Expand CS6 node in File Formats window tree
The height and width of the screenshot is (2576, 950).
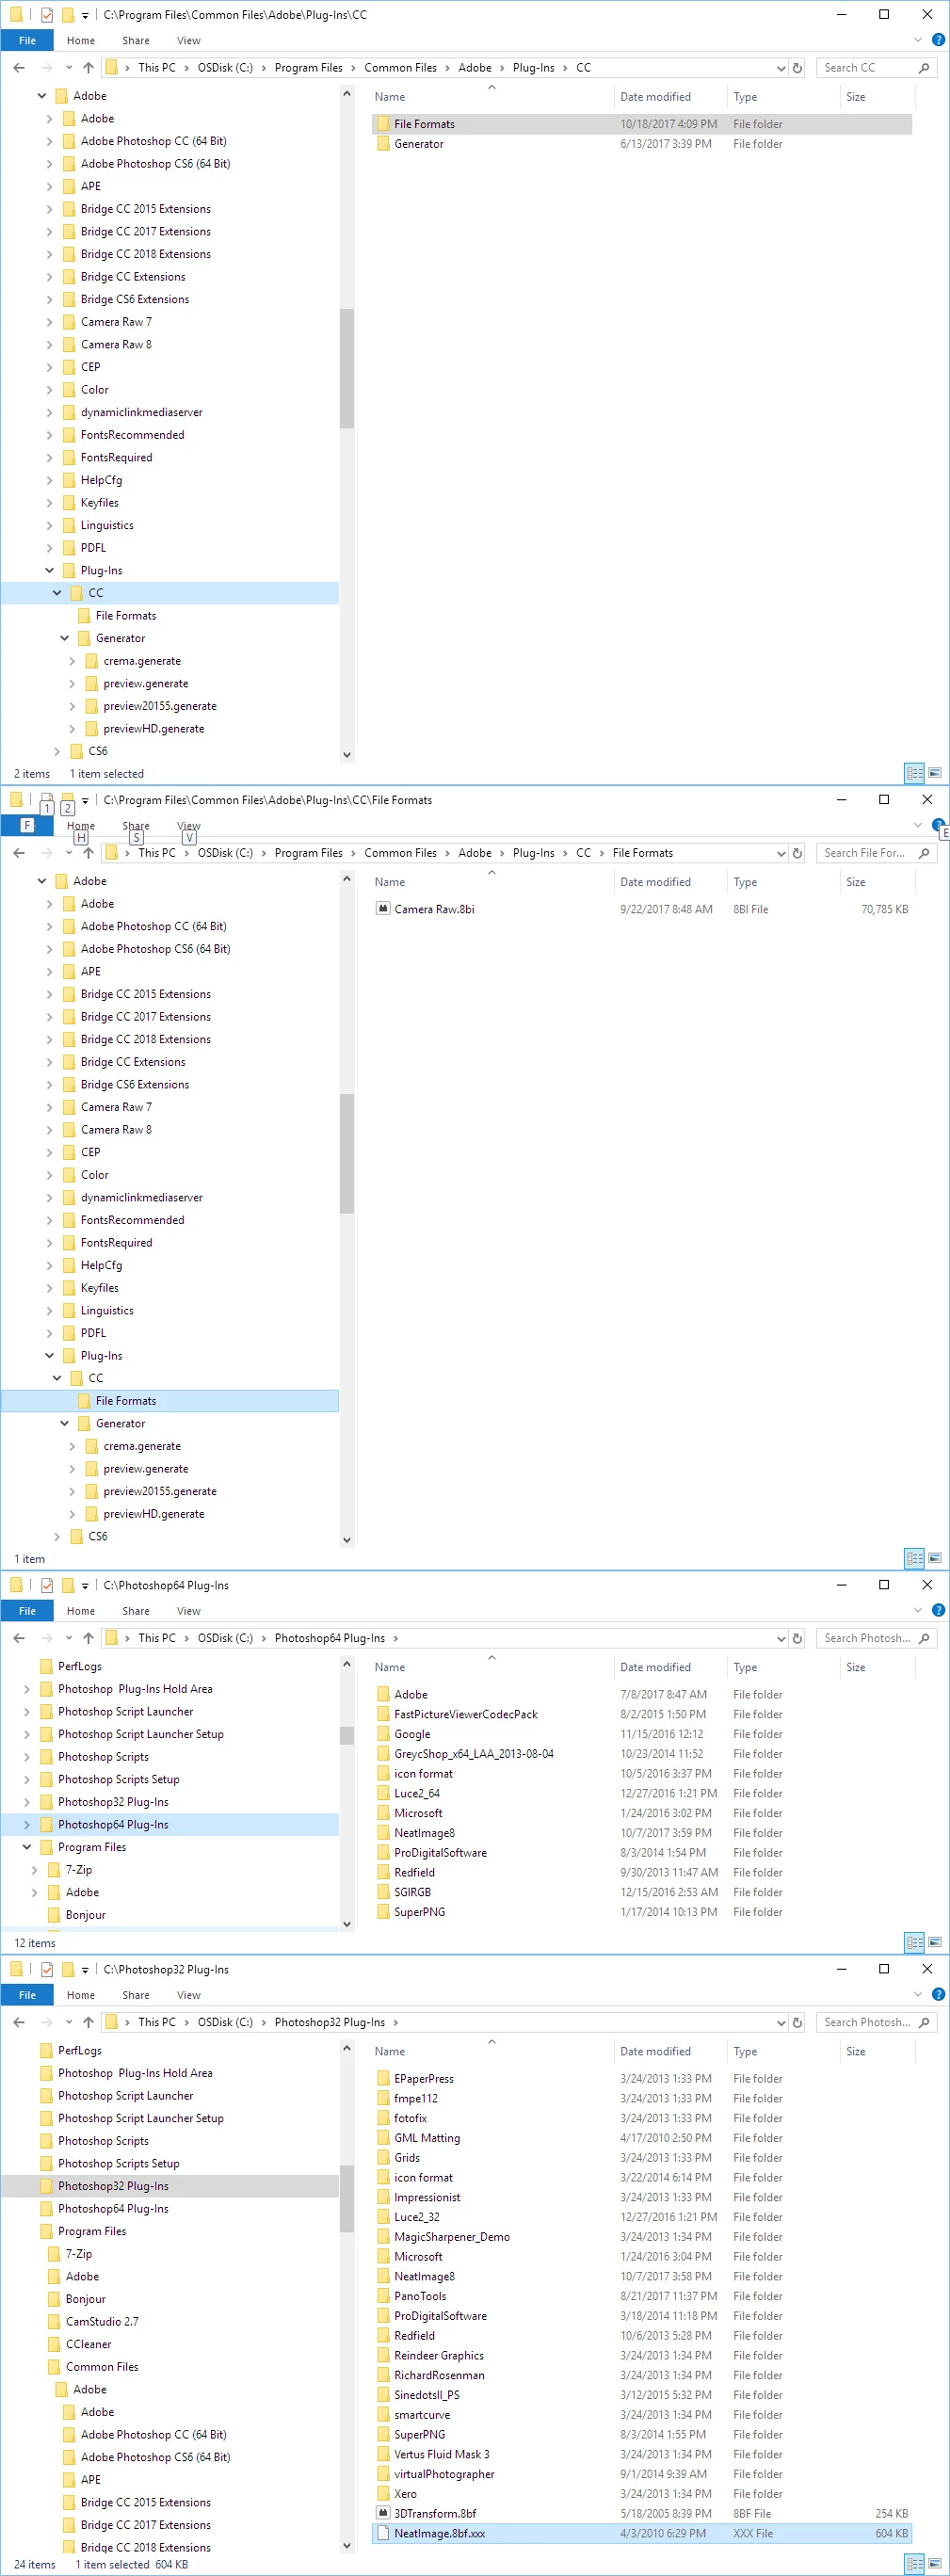point(57,1536)
